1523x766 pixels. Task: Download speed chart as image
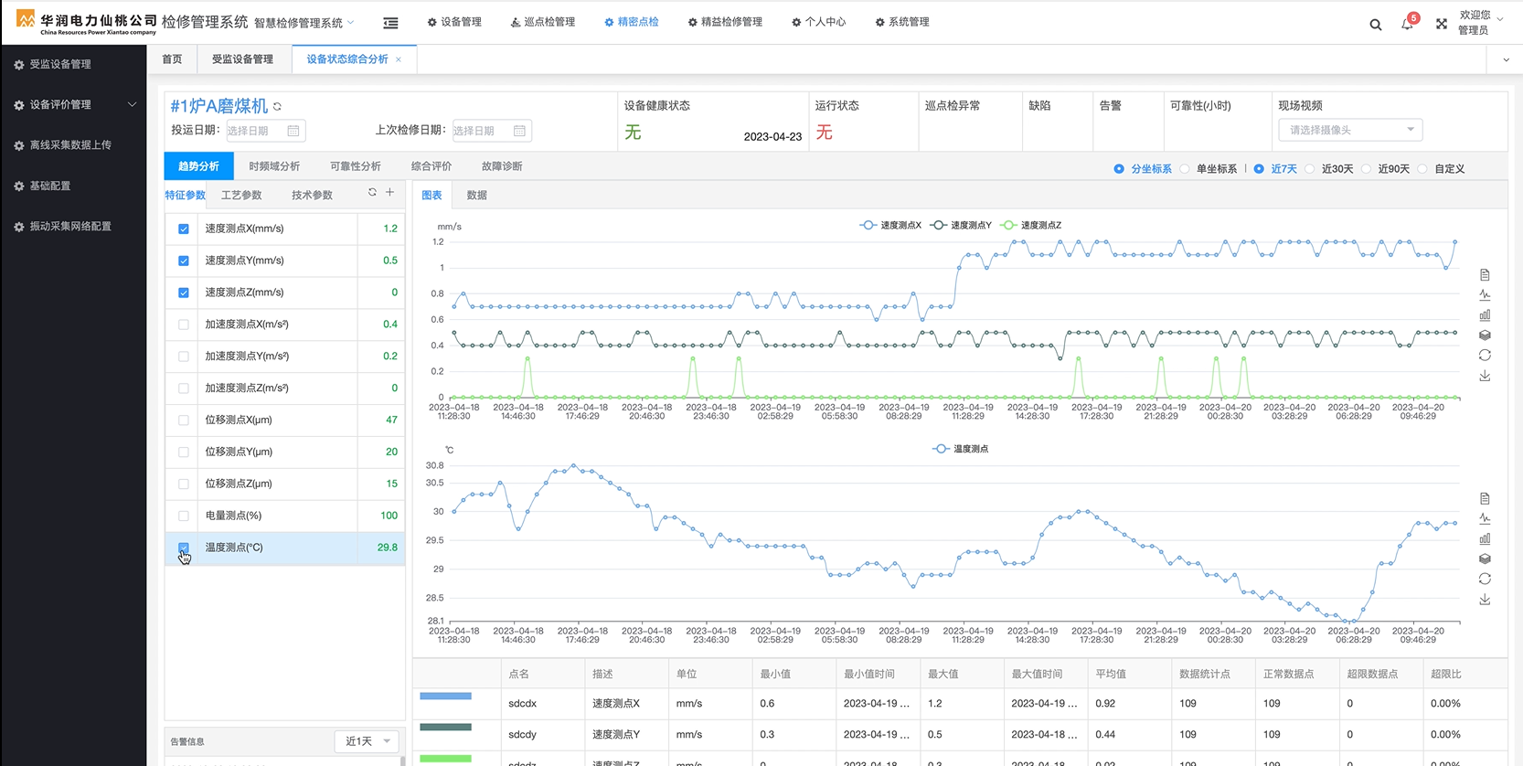[x=1485, y=376]
